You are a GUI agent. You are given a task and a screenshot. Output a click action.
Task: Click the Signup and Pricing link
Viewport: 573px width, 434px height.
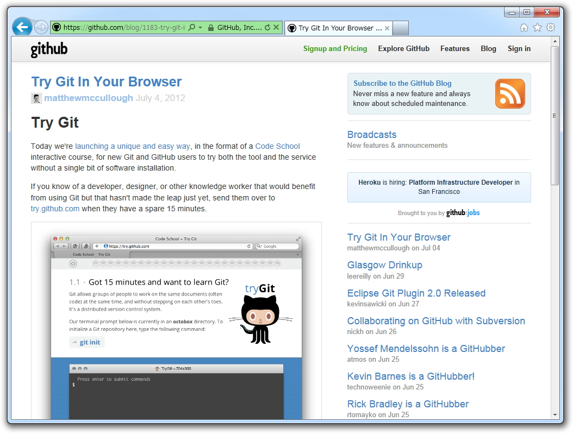point(335,48)
